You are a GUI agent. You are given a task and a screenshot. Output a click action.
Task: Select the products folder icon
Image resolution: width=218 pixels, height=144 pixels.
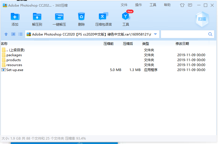(4, 60)
